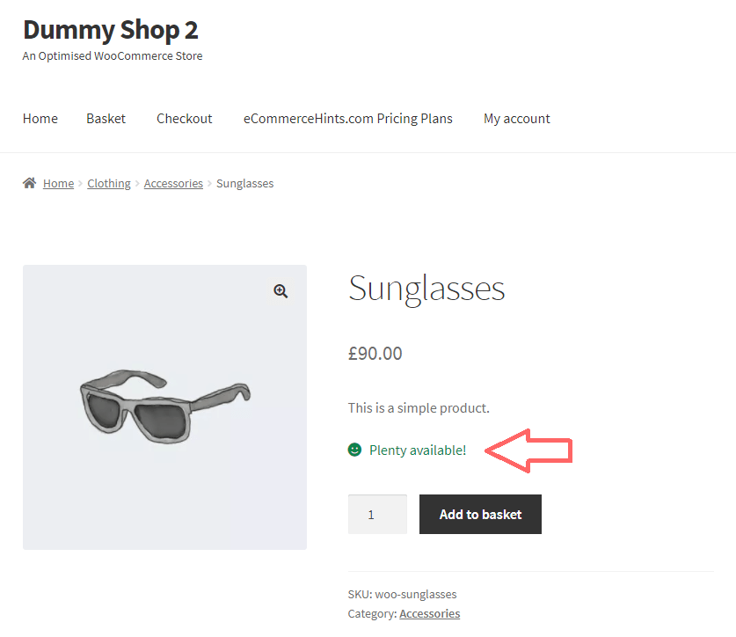The height and width of the screenshot is (637, 736).
Task: Open the Basket menu item
Action: pos(106,118)
